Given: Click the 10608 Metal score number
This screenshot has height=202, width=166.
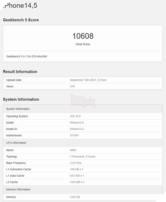Looking at the screenshot, I should [x=83, y=36].
